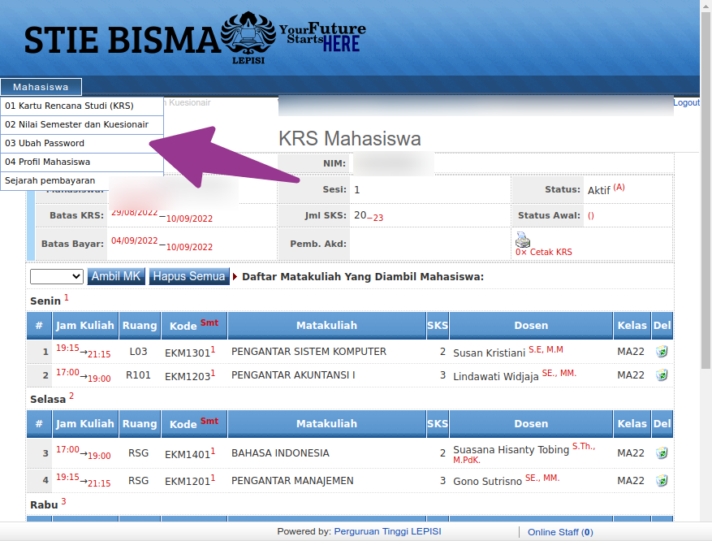Click the STIE BISMA Garuda logo

tap(248, 37)
